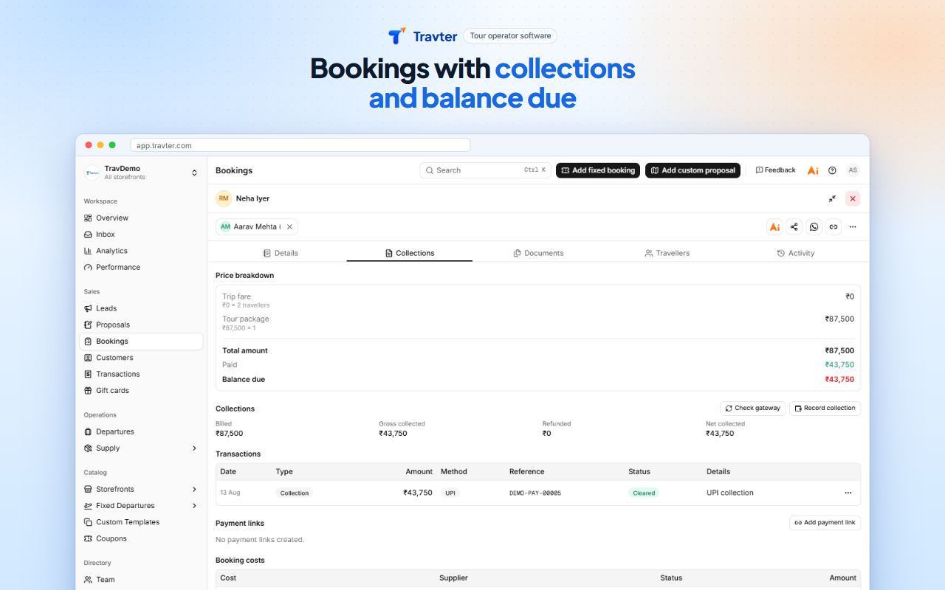Share this booking via share icon
945x590 pixels.
coord(794,227)
